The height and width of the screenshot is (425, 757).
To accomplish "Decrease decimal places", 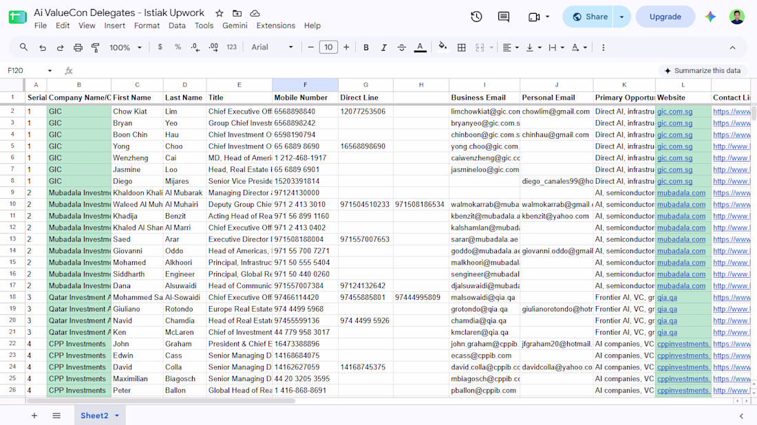I will [195, 47].
